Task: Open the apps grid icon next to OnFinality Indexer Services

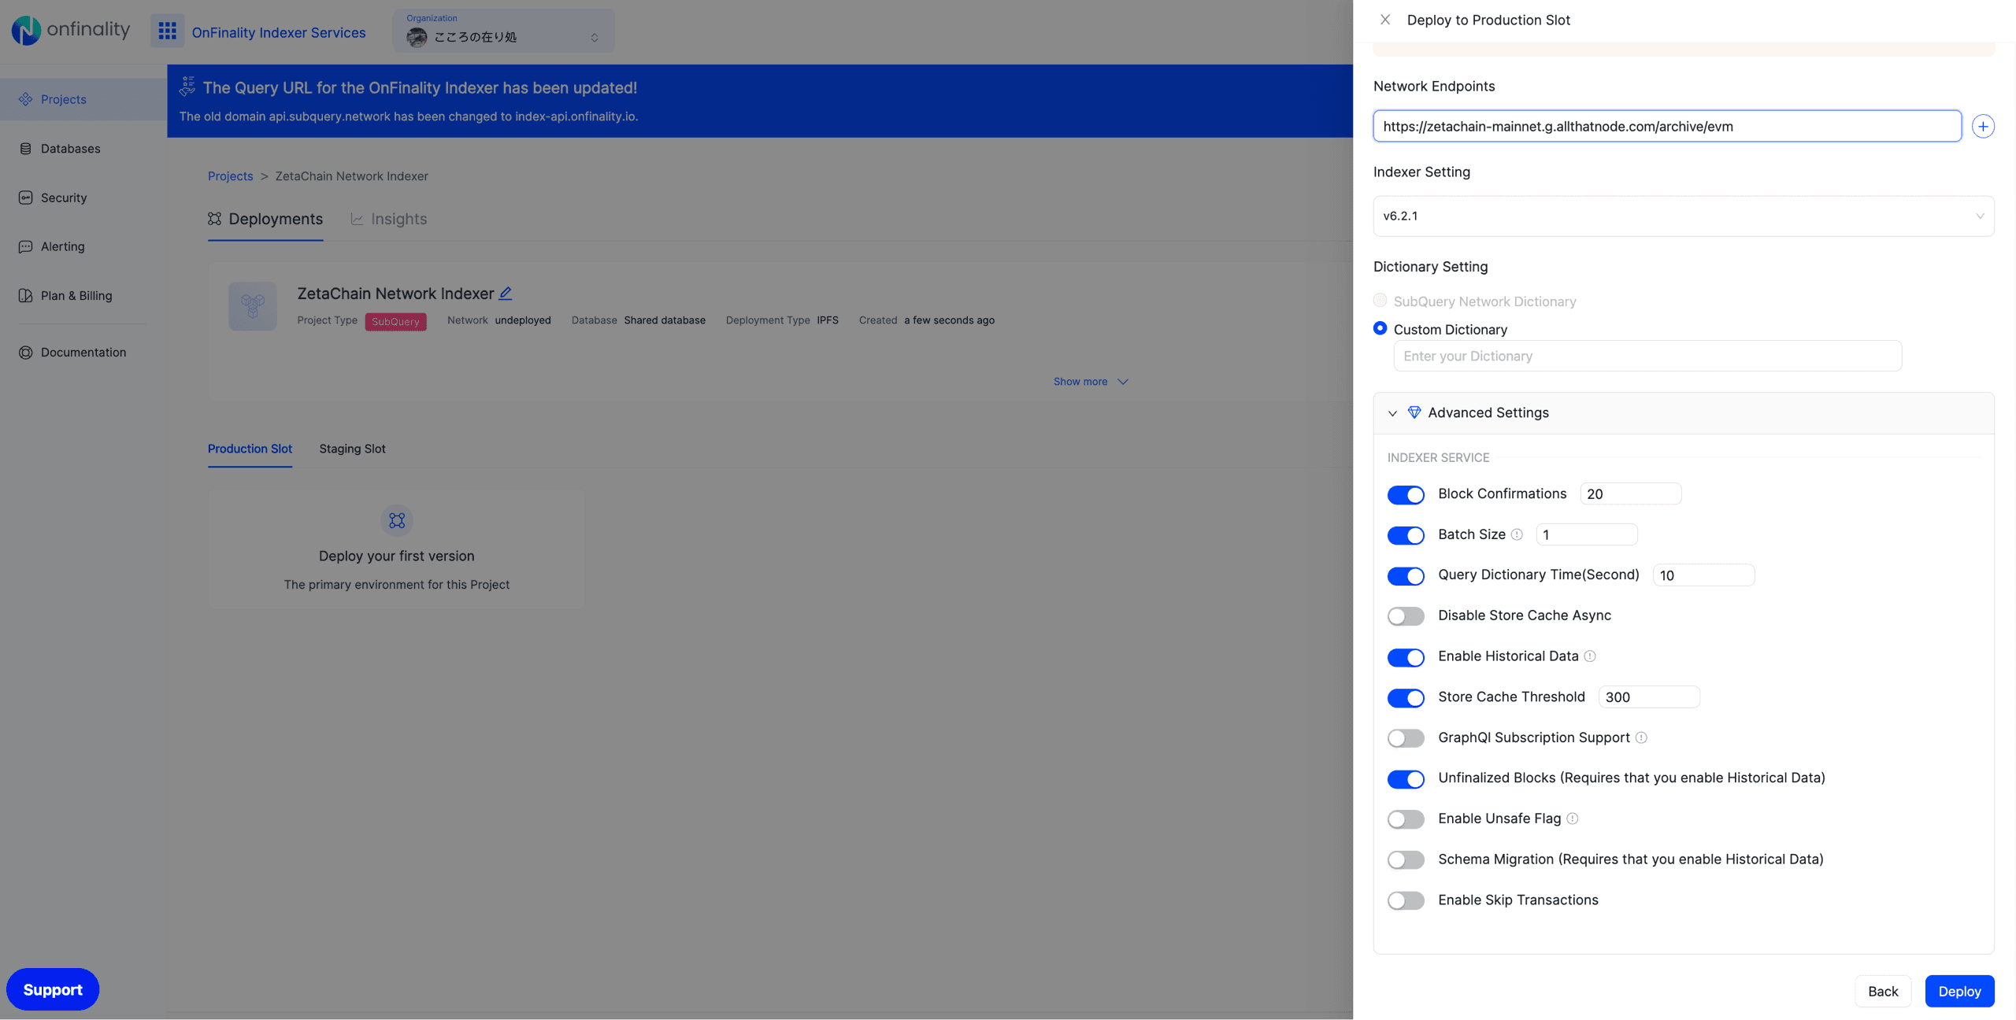Action: [167, 31]
